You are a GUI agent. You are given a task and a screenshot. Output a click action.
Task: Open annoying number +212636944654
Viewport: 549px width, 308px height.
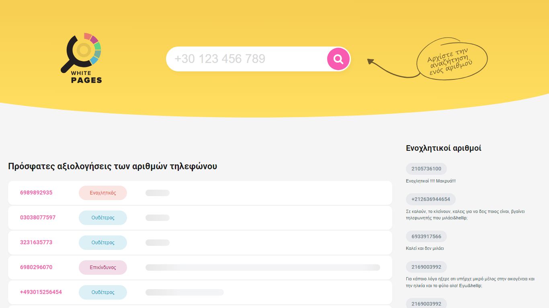[x=431, y=199]
